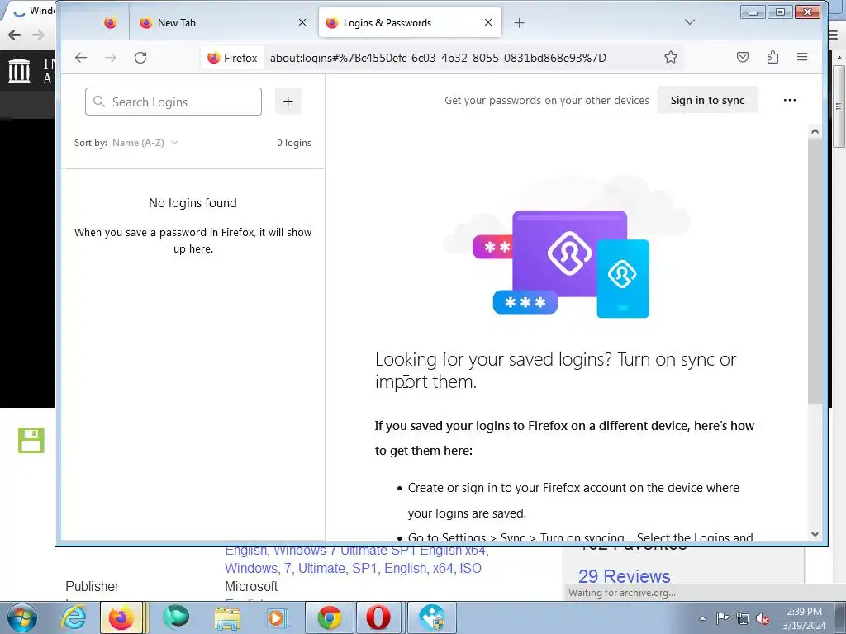Focus the Search Logins field
This screenshot has width=846, height=634.
173,102
